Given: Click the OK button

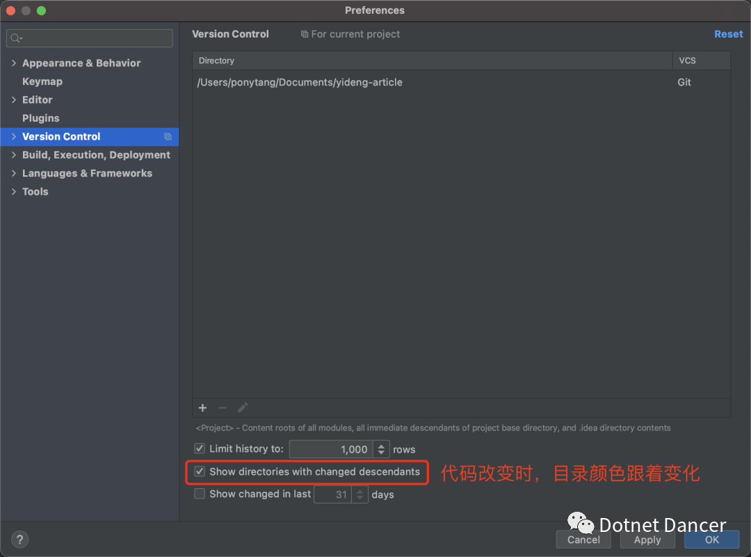Looking at the screenshot, I should coord(712,540).
